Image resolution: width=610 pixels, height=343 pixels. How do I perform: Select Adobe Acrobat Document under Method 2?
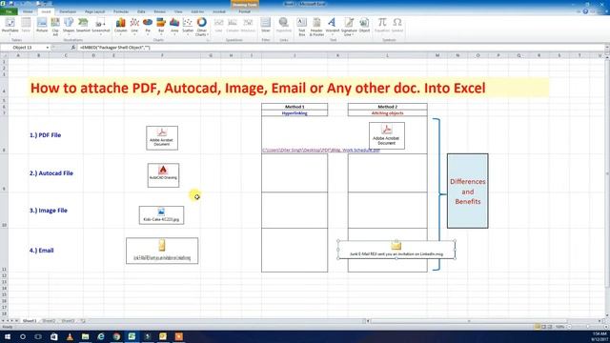point(387,135)
